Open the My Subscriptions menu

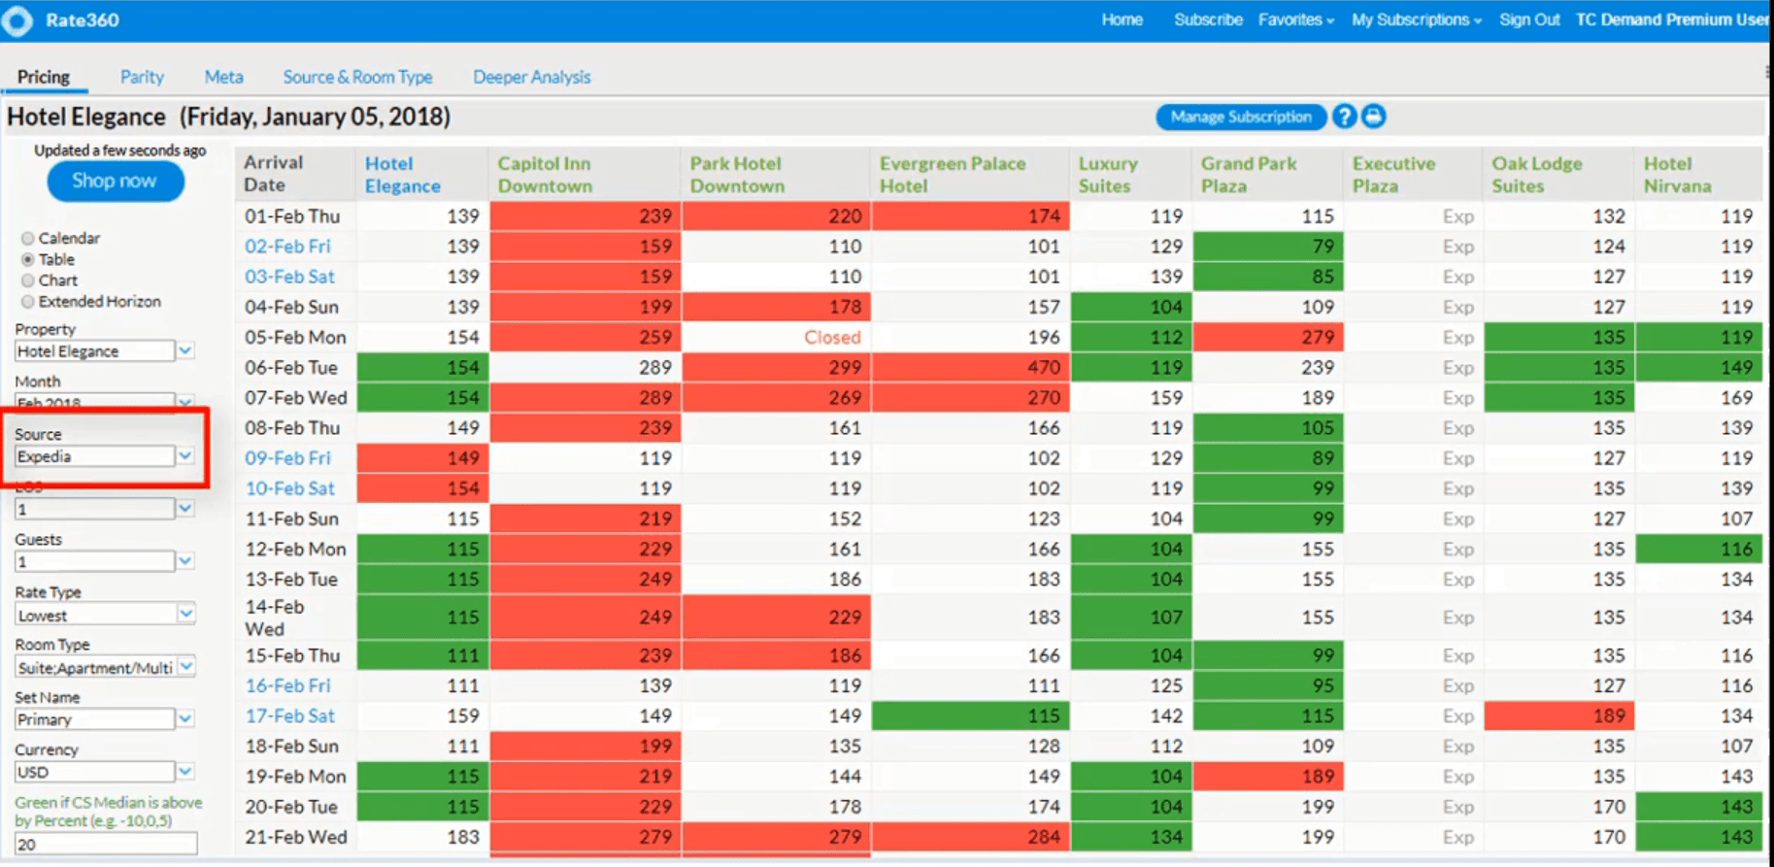coord(1417,19)
